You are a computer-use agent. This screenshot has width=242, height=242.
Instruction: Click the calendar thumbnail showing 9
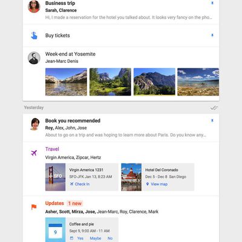pos(56,230)
